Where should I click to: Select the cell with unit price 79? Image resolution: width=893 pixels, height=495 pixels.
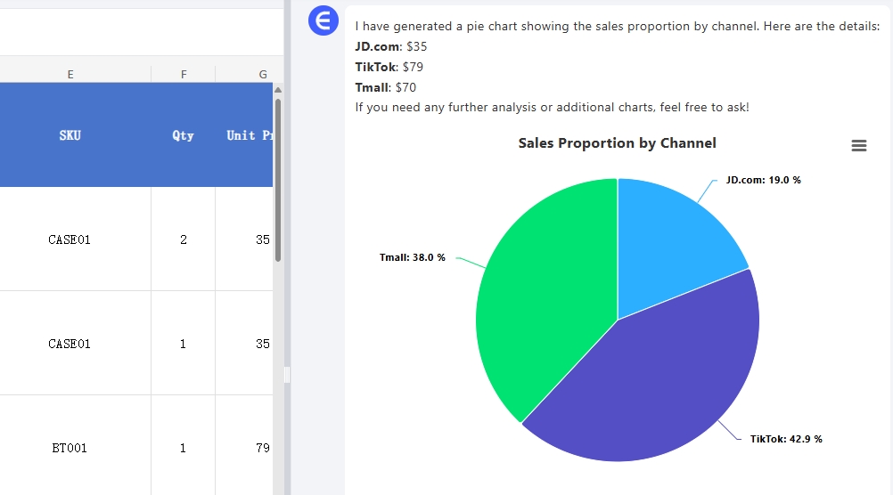pyautogui.click(x=258, y=448)
